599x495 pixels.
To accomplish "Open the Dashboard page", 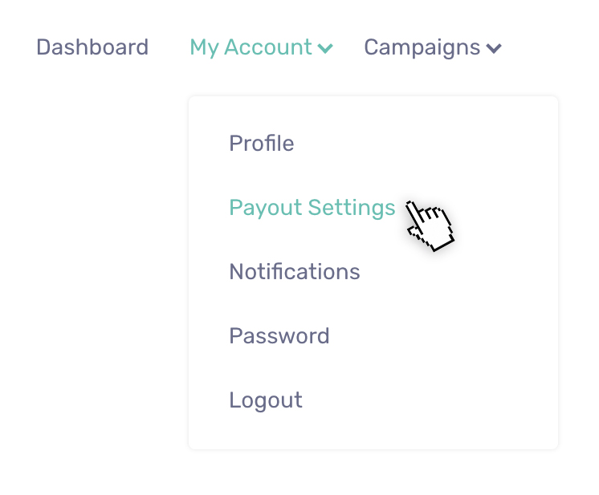I will coord(92,47).
